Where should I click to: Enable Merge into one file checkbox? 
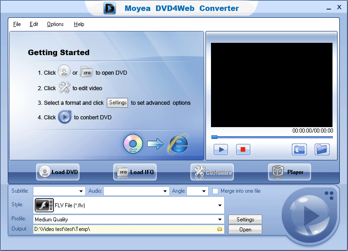click(216, 191)
